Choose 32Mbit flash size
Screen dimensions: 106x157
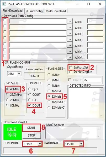pyautogui.click(x=49, y=96)
